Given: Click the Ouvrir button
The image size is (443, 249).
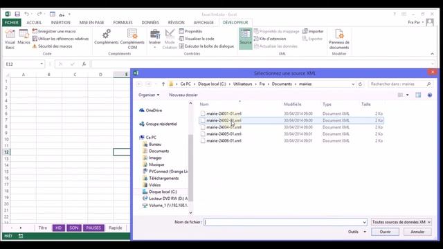Looking at the screenshot, I should [385, 232].
